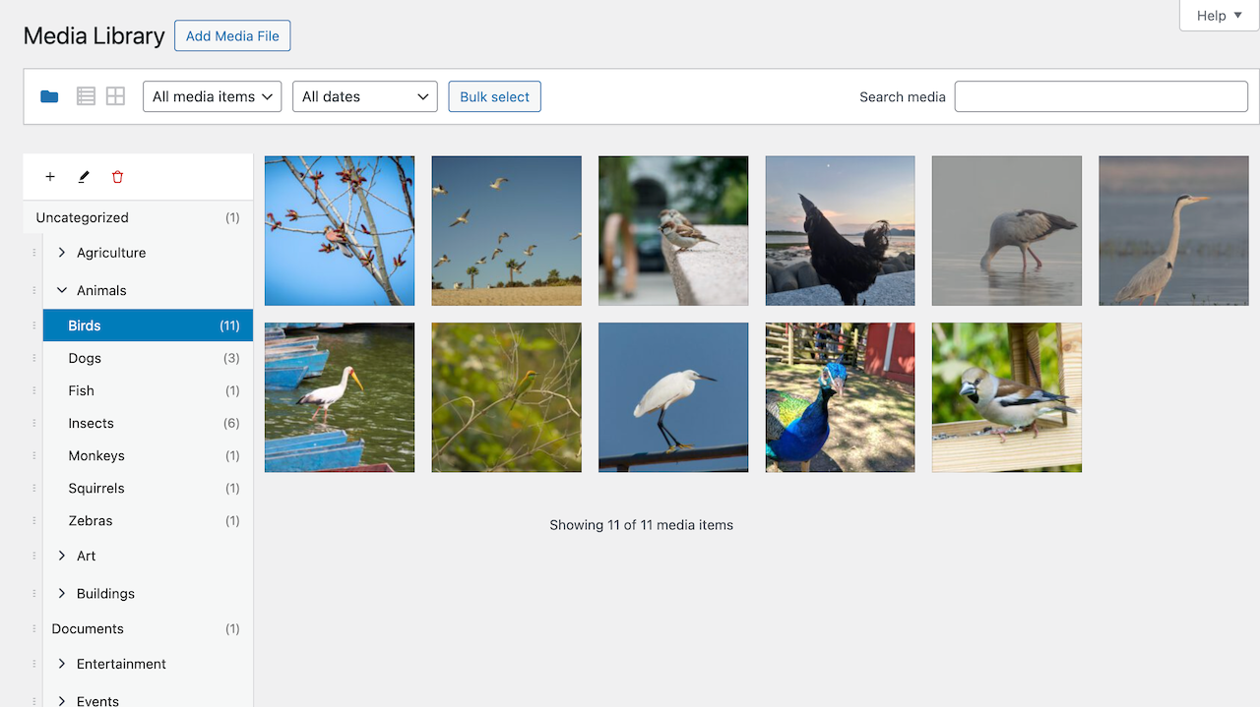Select the Documents folder

click(148, 628)
